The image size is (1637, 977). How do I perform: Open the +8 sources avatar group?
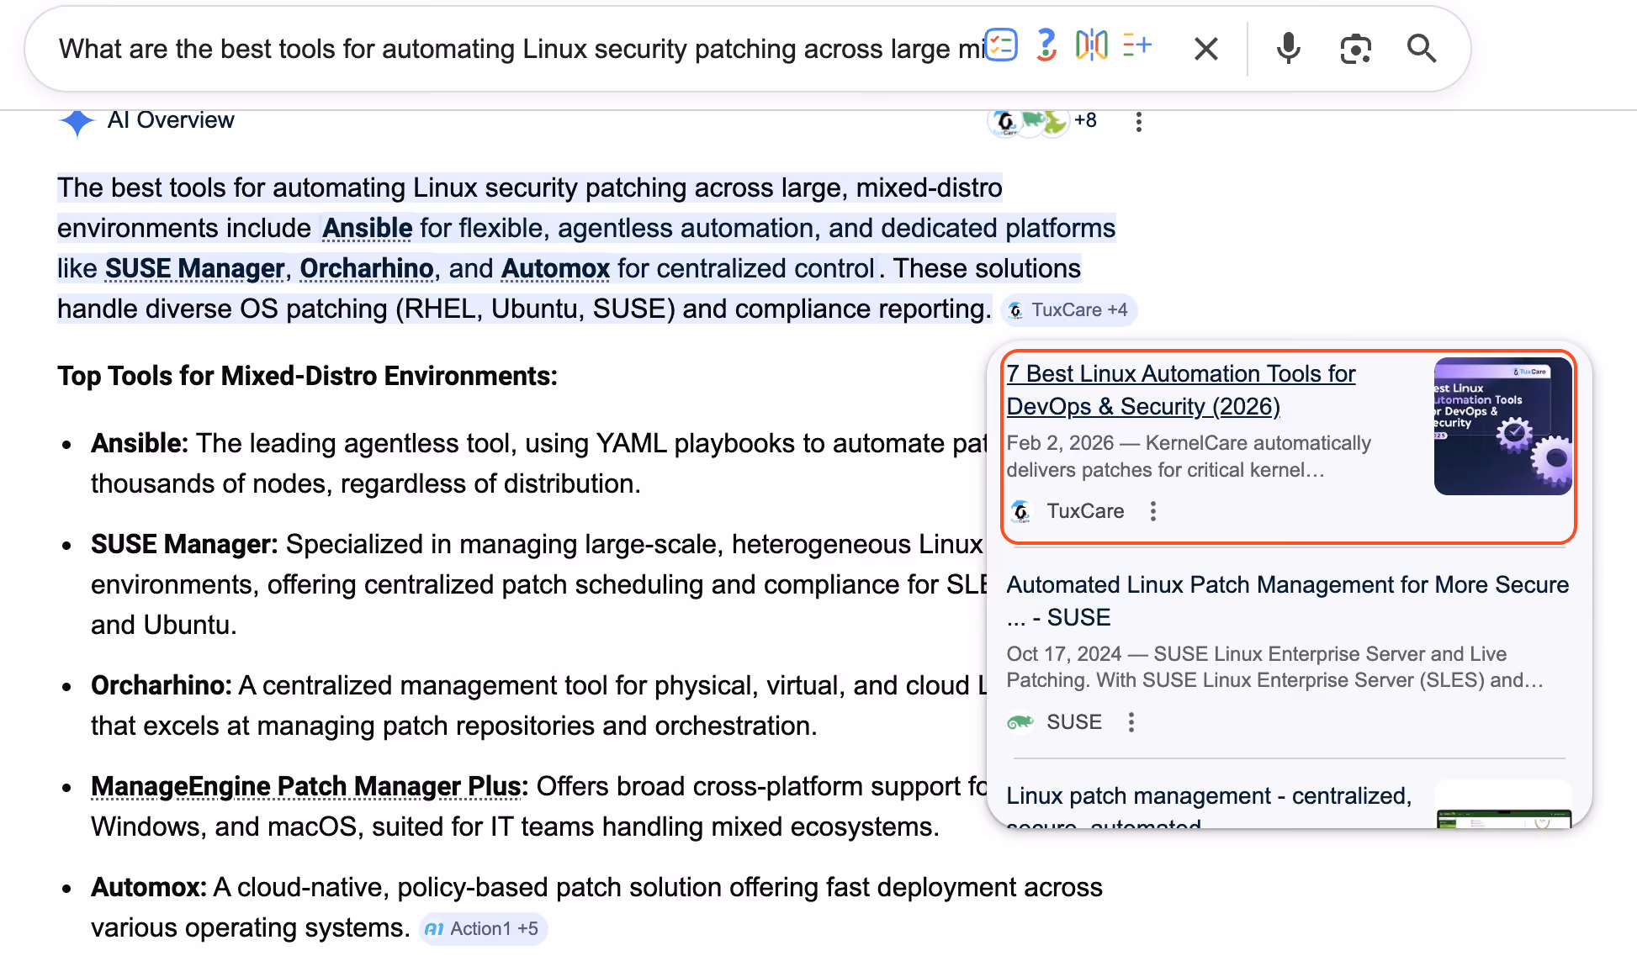click(1043, 122)
